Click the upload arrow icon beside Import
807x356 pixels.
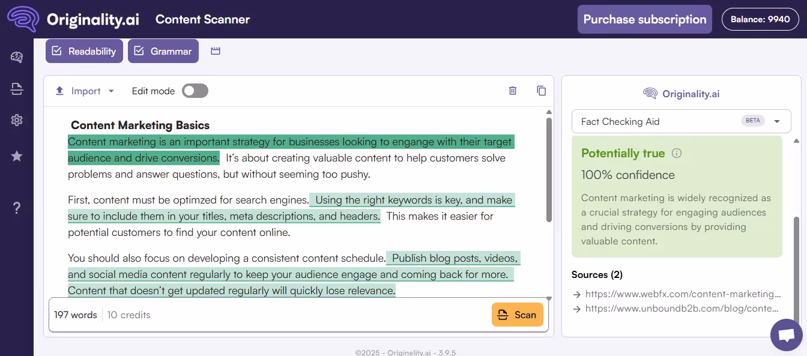point(59,91)
